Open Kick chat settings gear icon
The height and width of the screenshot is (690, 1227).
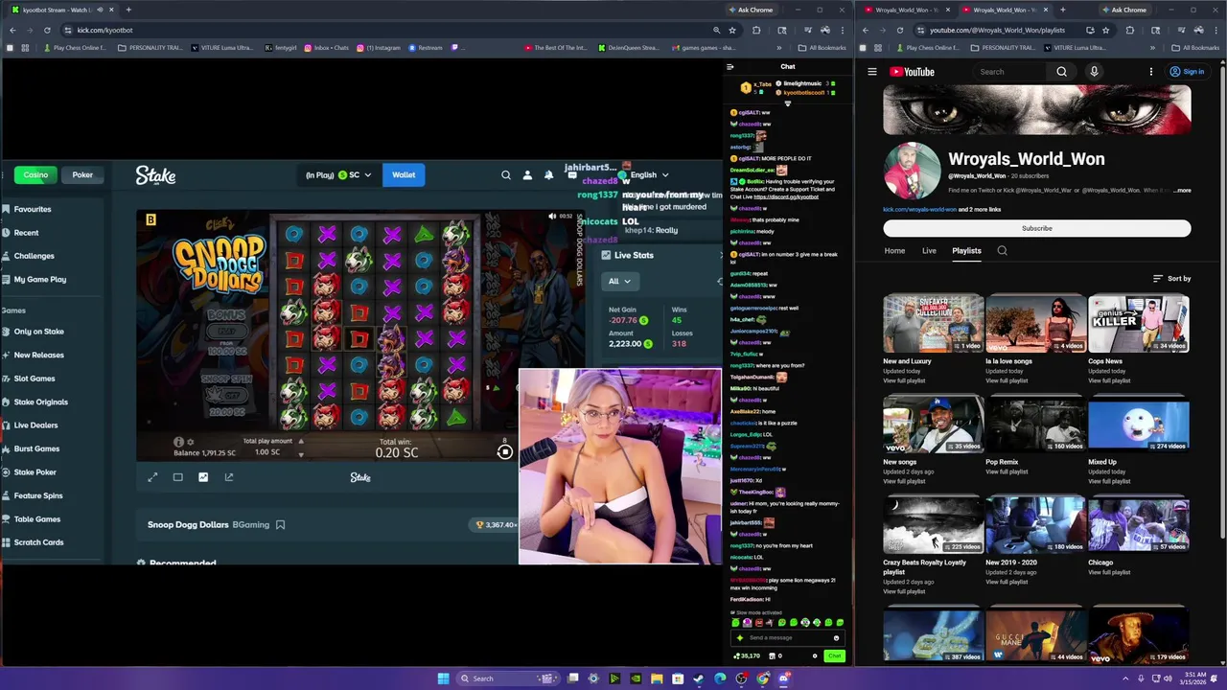click(x=815, y=656)
